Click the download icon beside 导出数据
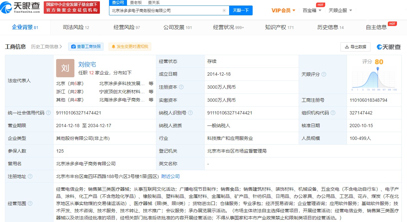This screenshot has width=407, height=222. pyautogui.click(x=347, y=47)
